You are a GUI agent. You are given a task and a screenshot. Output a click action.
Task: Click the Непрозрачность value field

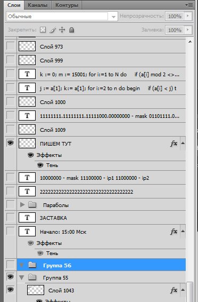[175, 16]
